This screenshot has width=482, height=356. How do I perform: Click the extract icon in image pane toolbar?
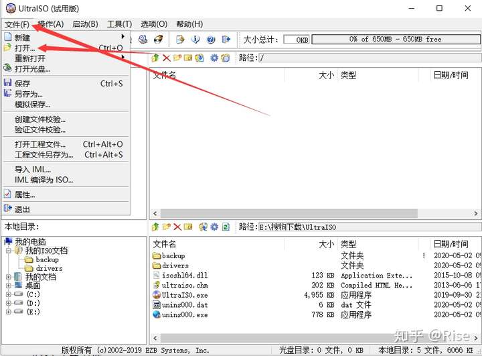click(199, 58)
